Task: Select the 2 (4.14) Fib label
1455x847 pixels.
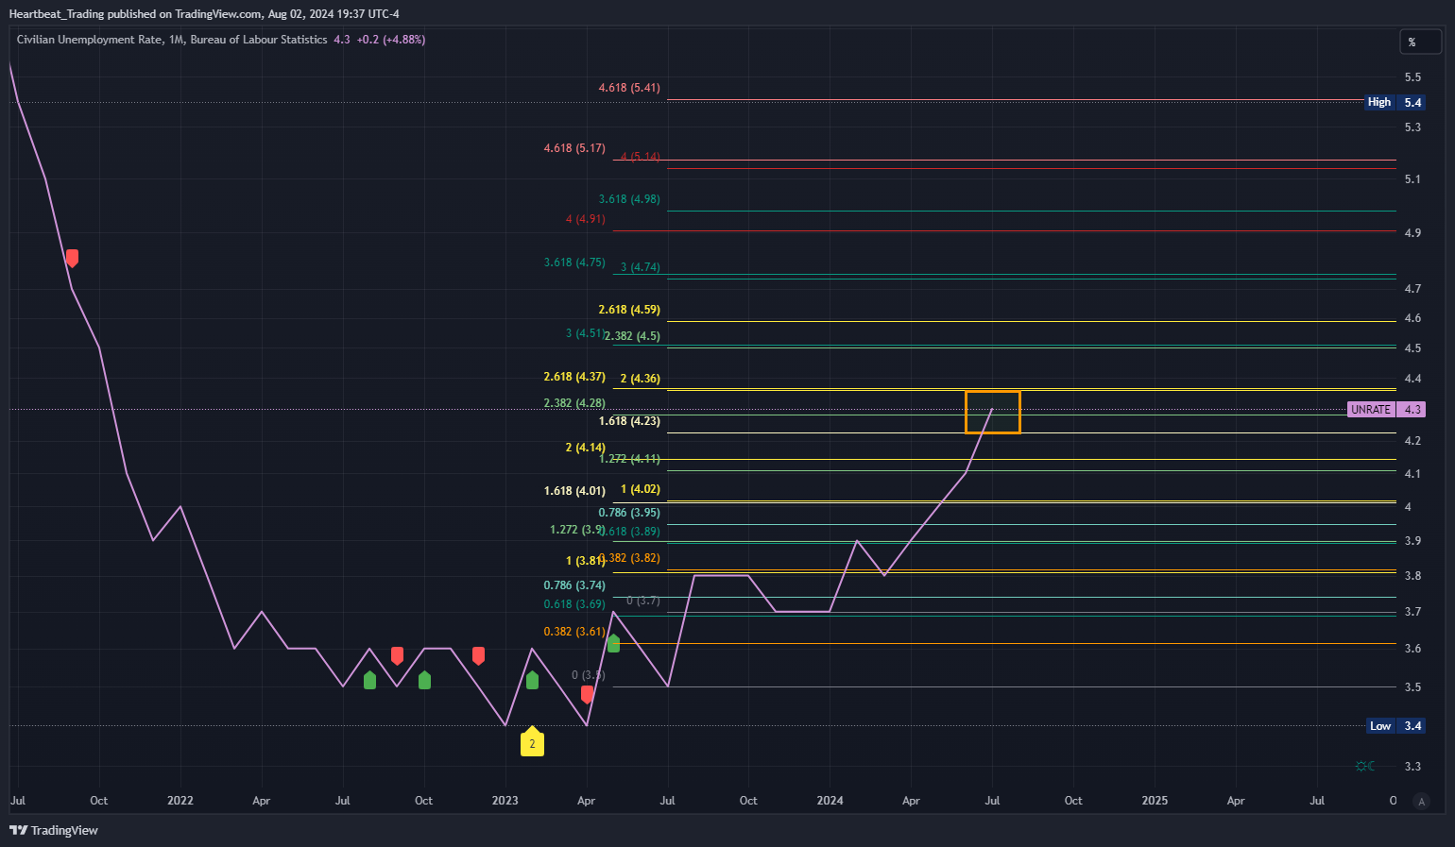Action: coord(586,448)
